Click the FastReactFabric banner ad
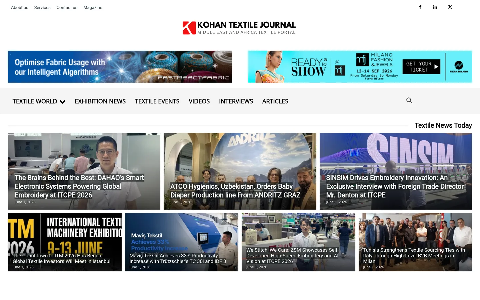Screen dimensions: 480x300 pos(120,67)
